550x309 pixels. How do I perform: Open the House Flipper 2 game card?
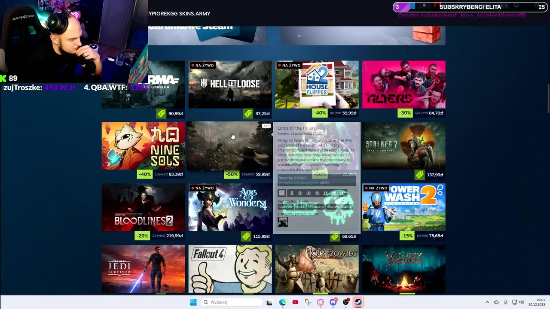(x=317, y=84)
